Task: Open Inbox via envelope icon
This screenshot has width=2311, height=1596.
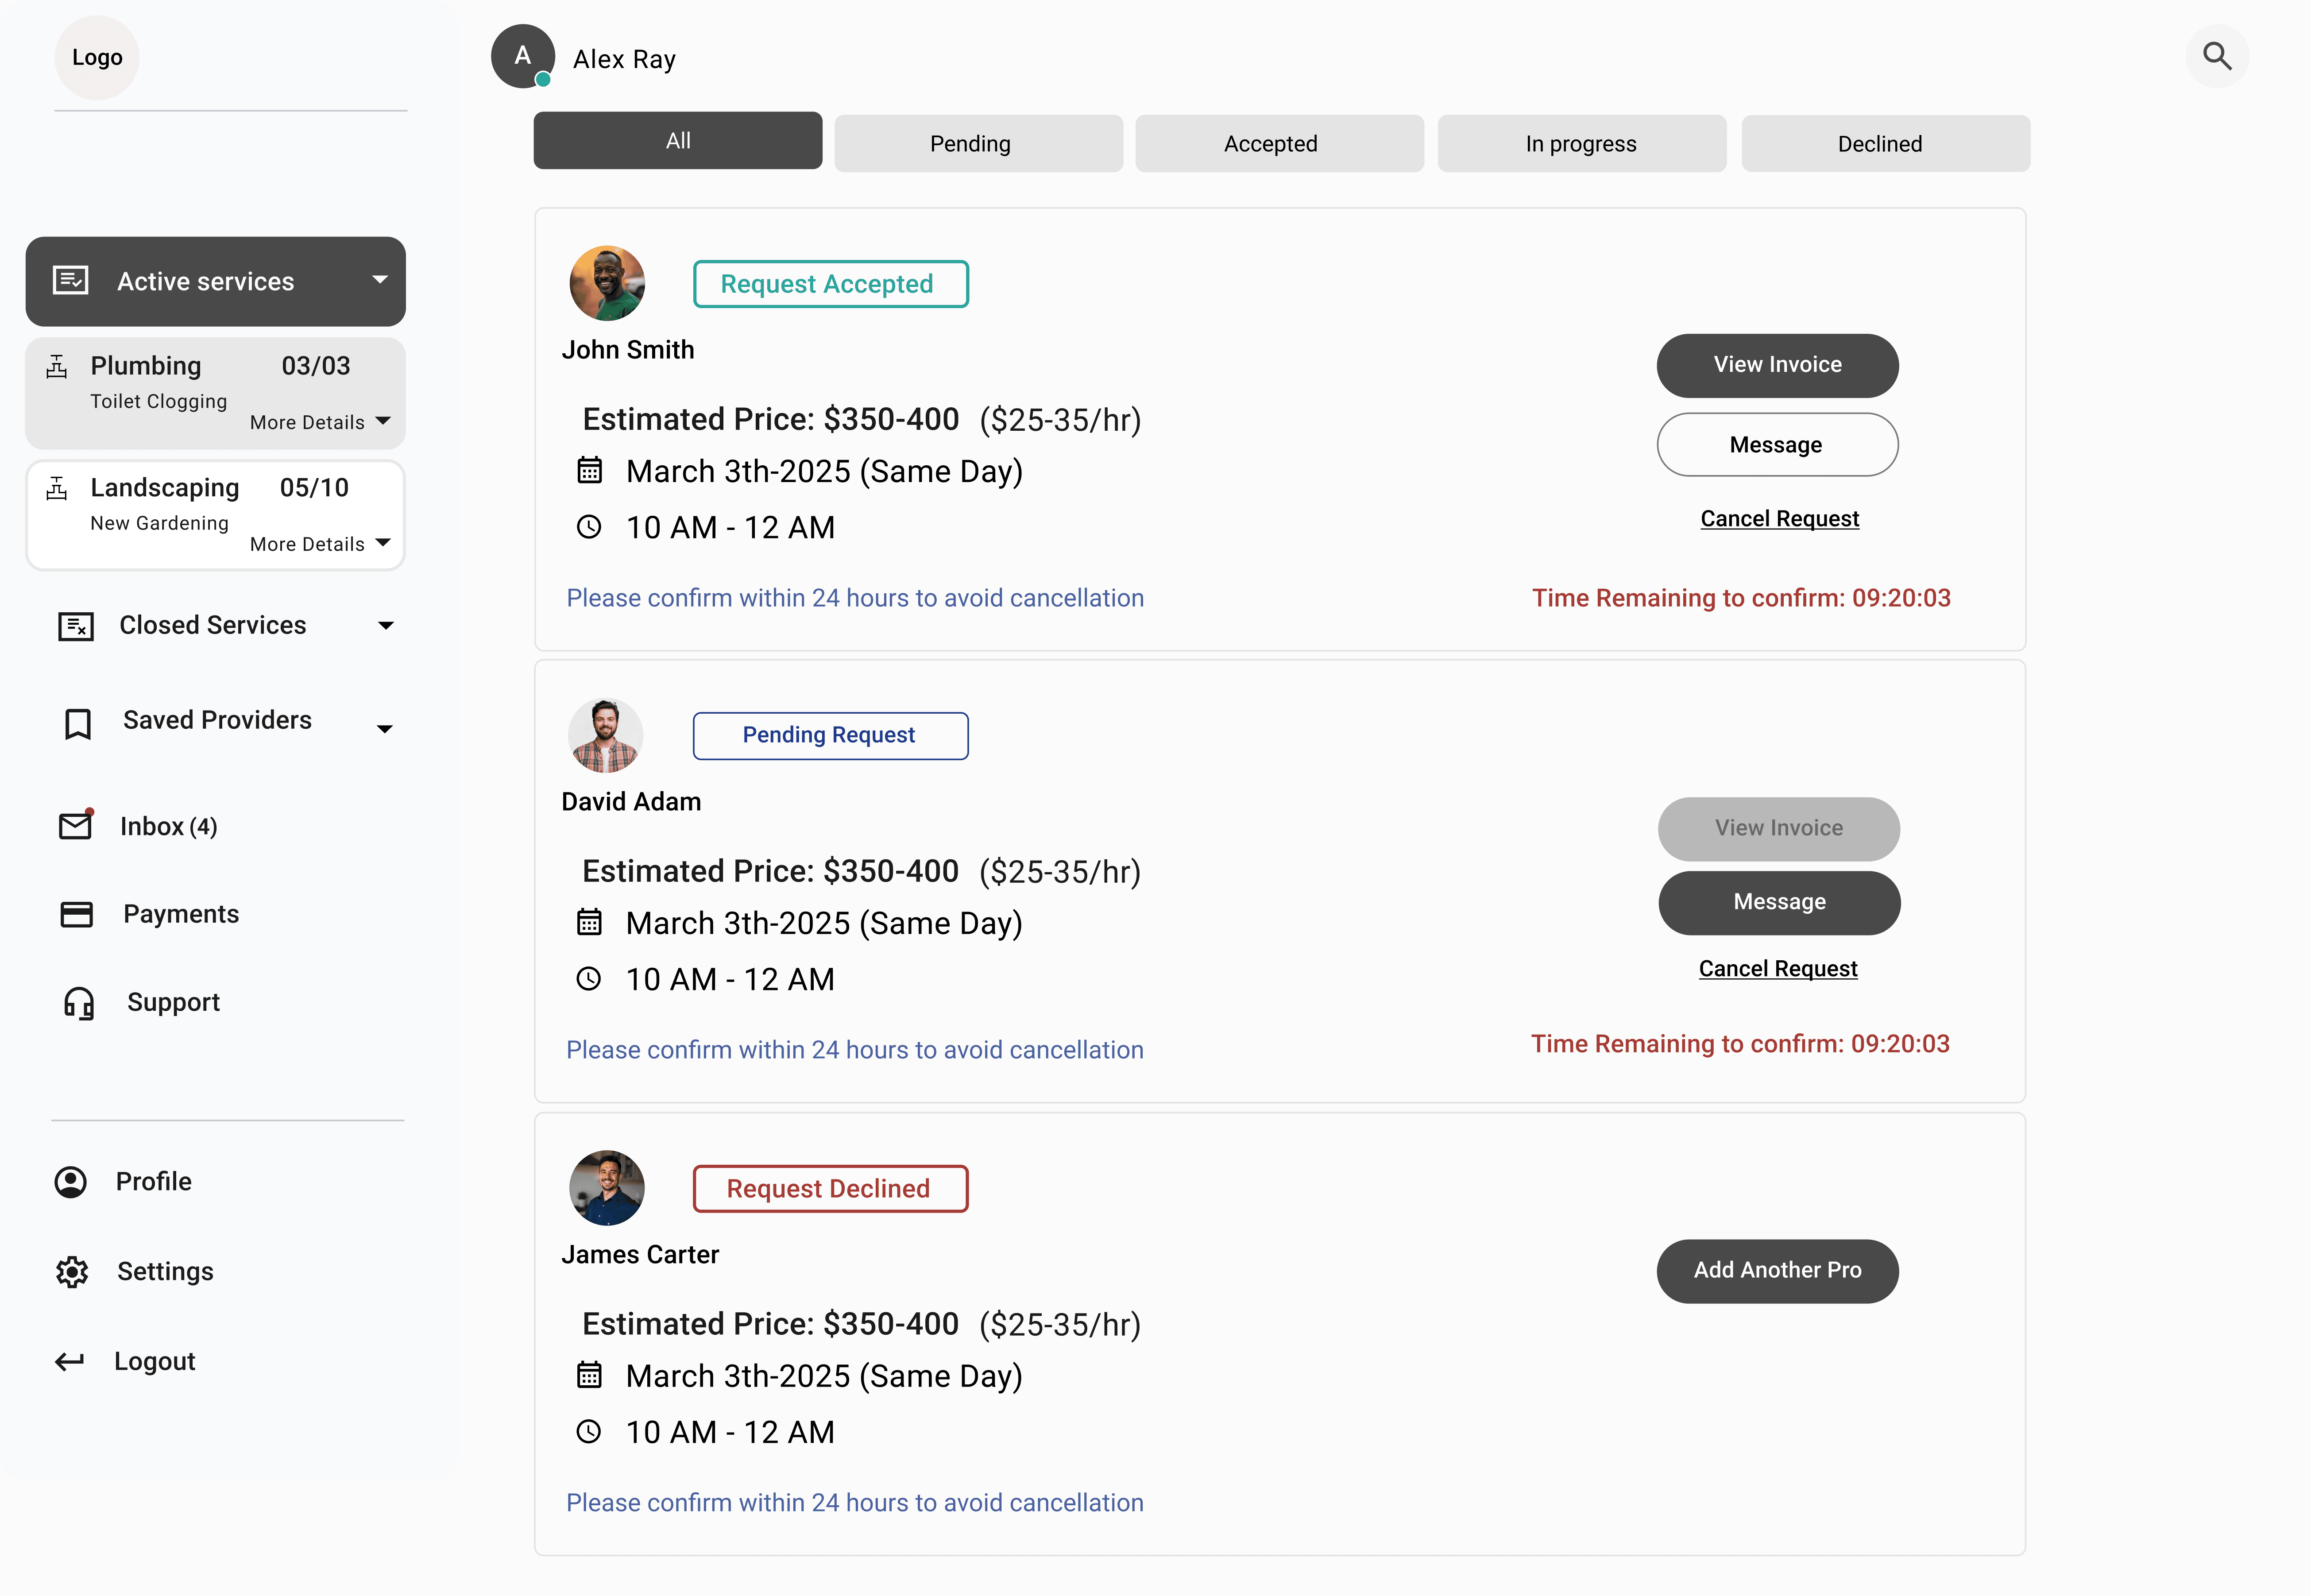Action: 75,826
